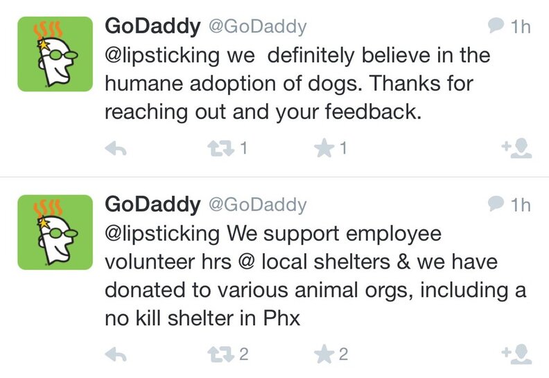Follow GoDaddy from the first tweet
This screenshot has width=549, height=378.
coord(516,147)
